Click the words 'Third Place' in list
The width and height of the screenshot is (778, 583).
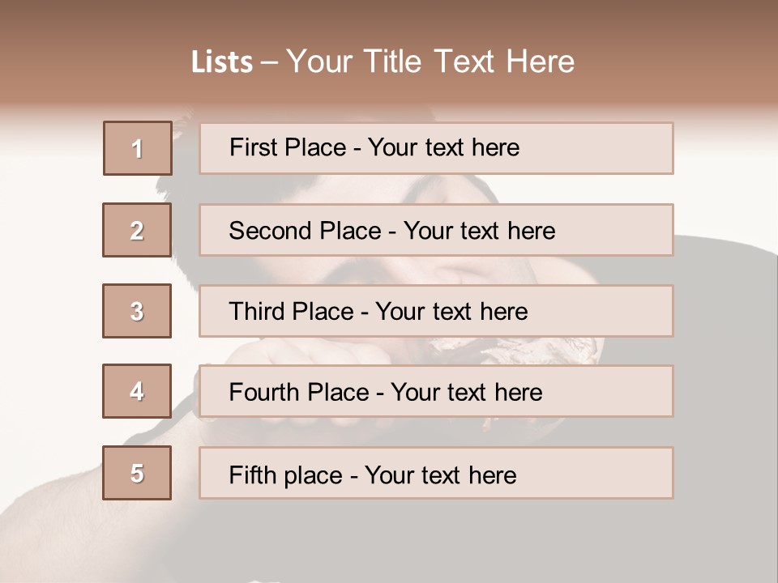coord(291,311)
